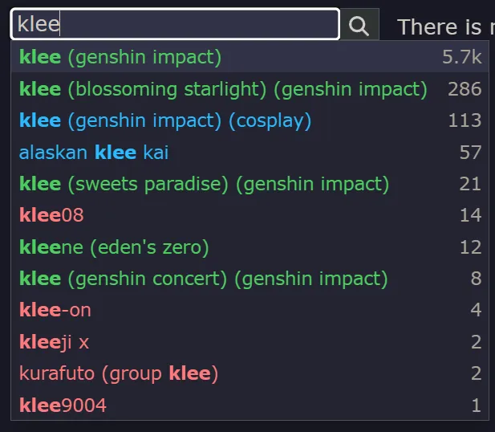Pick kleene (eden's zero) from list

click(x=250, y=247)
